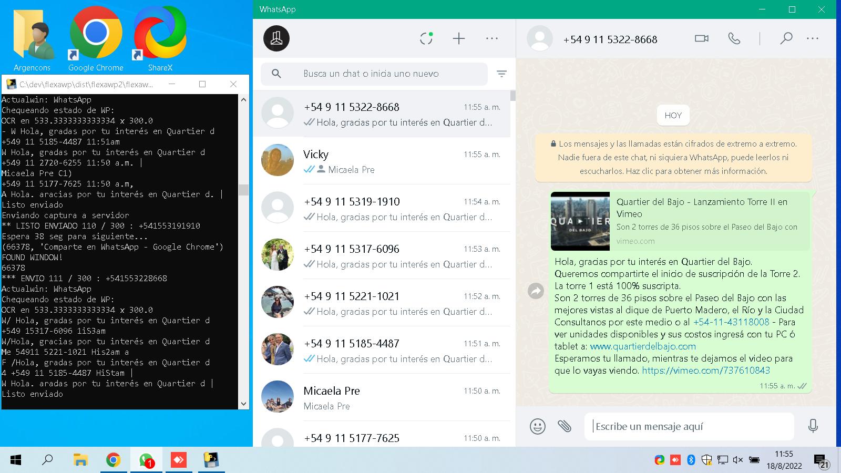The width and height of the screenshot is (841, 473).
Task: Click the console scroll-down arrow
Action: click(x=243, y=404)
